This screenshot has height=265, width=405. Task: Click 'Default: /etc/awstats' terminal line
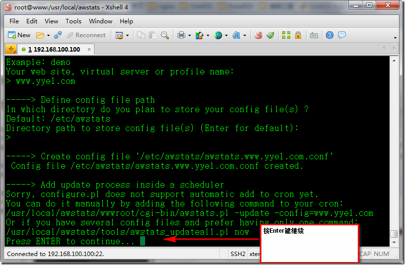(x=58, y=119)
